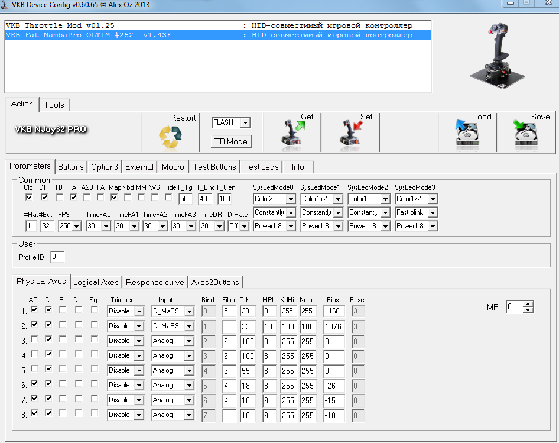
Task: Click the Bias field showing 1168
Action: click(x=334, y=311)
